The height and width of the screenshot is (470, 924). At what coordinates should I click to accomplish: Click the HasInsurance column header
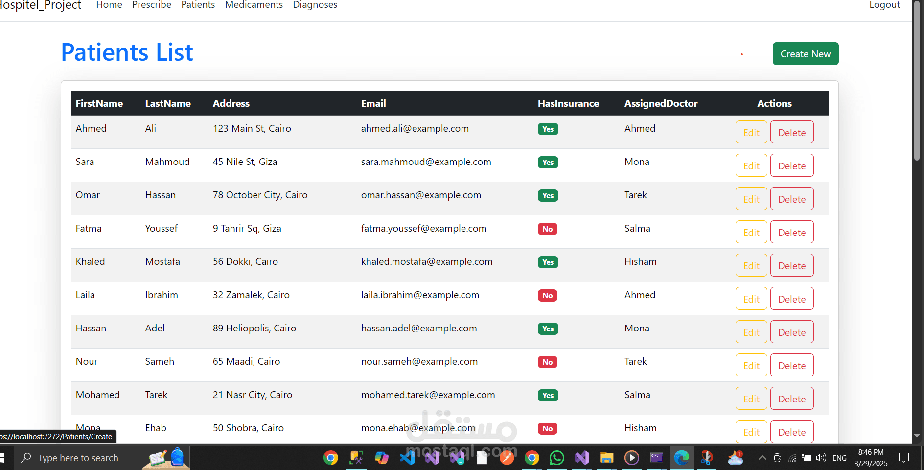tap(568, 103)
